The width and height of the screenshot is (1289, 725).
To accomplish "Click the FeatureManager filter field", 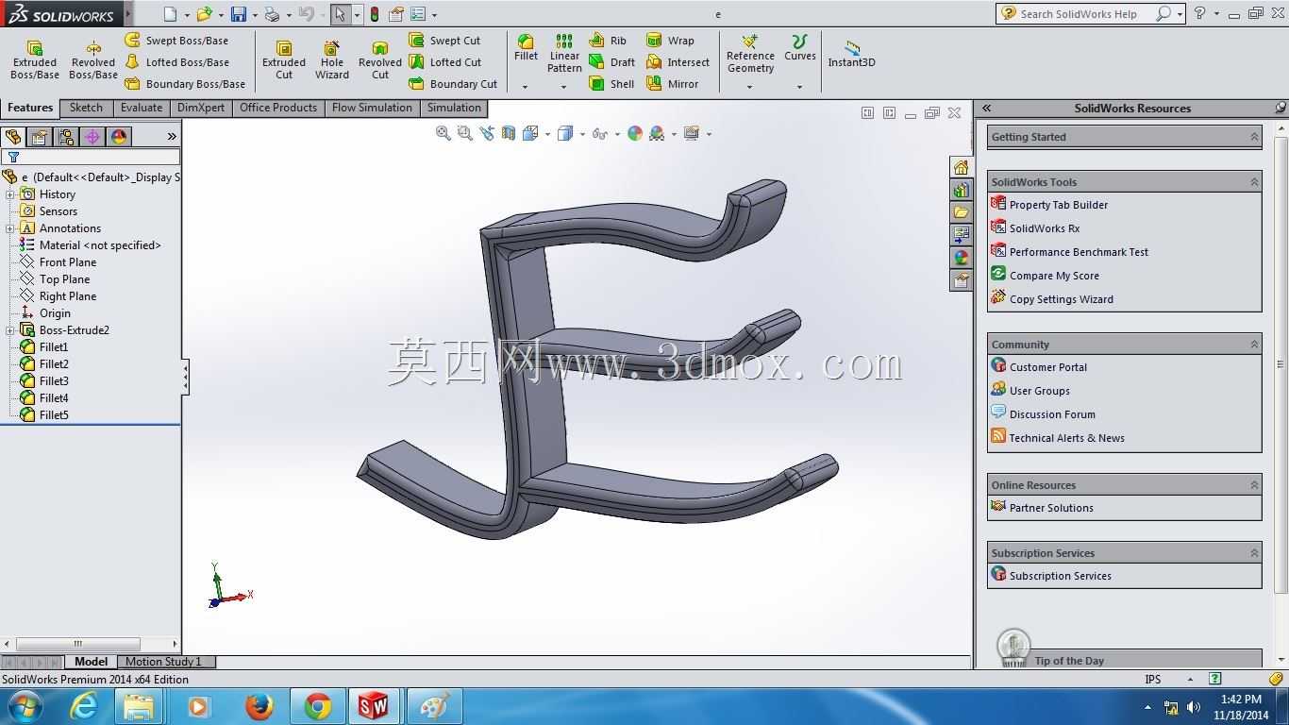I will (x=92, y=157).
